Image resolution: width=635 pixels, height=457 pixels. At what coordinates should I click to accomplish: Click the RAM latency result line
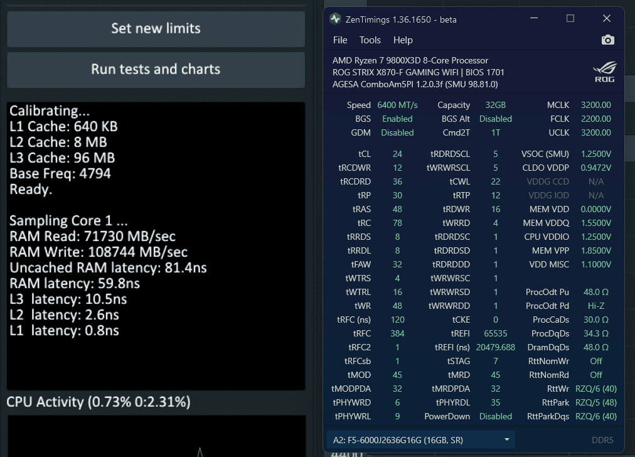coord(75,284)
